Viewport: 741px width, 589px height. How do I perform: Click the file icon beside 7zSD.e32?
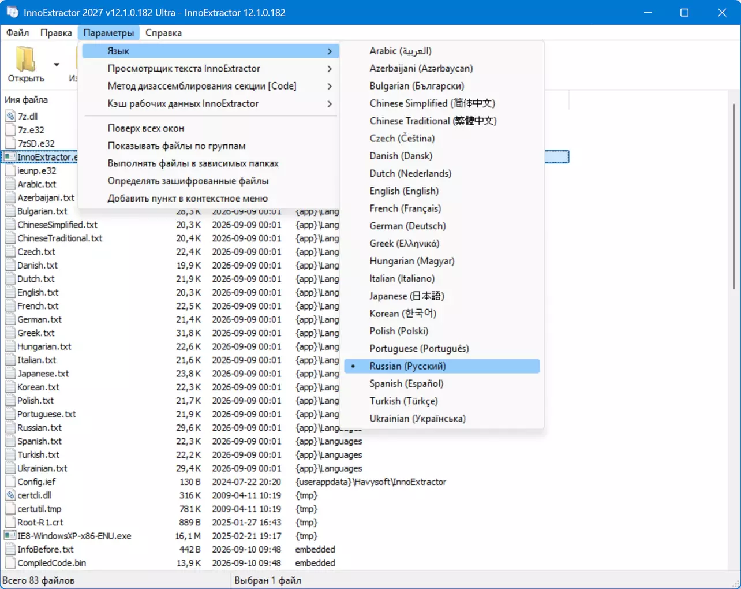[10, 143]
